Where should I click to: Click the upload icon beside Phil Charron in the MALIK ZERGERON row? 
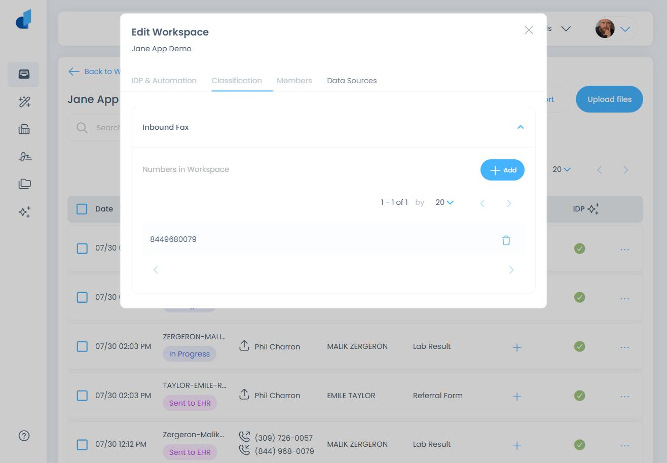pos(244,346)
